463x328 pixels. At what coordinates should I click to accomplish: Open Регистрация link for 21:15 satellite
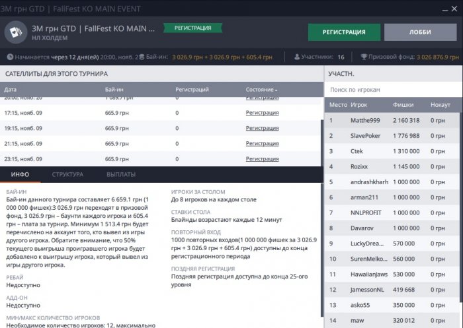[262, 143]
